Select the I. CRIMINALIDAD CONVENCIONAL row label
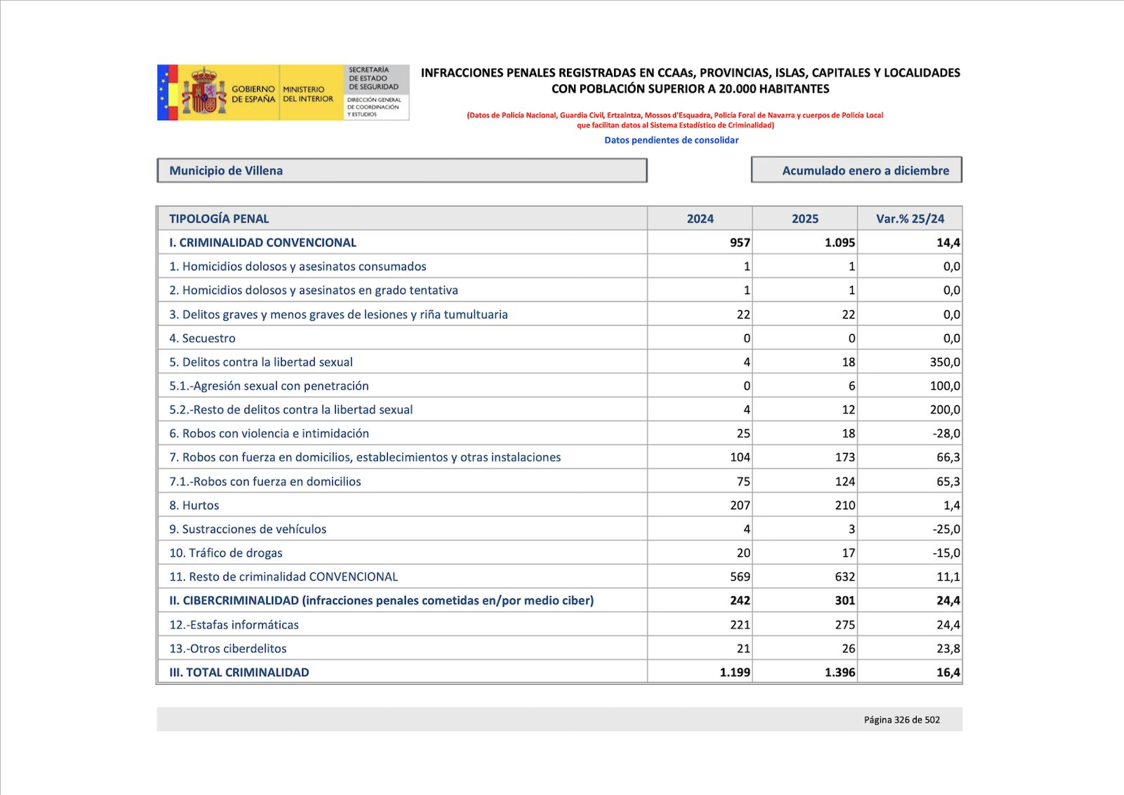The image size is (1124, 795). [263, 242]
